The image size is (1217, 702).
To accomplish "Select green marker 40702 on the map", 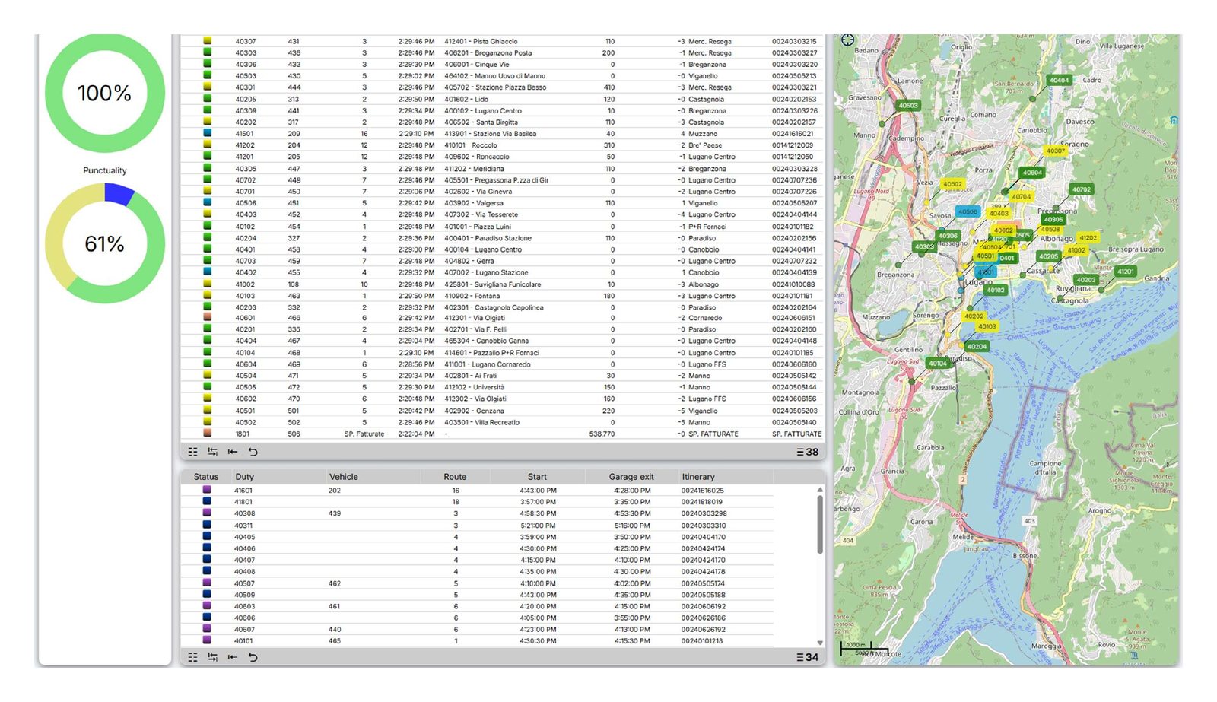I will coord(1082,189).
